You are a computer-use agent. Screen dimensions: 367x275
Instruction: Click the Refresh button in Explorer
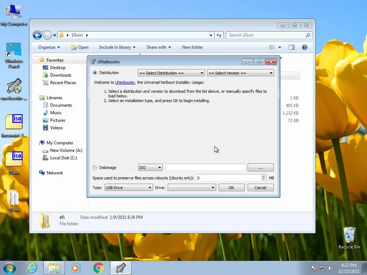click(x=219, y=35)
